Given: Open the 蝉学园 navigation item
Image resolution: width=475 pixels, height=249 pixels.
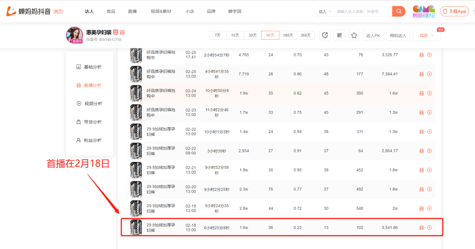Looking at the screenshot, I should tap(235, 11).
